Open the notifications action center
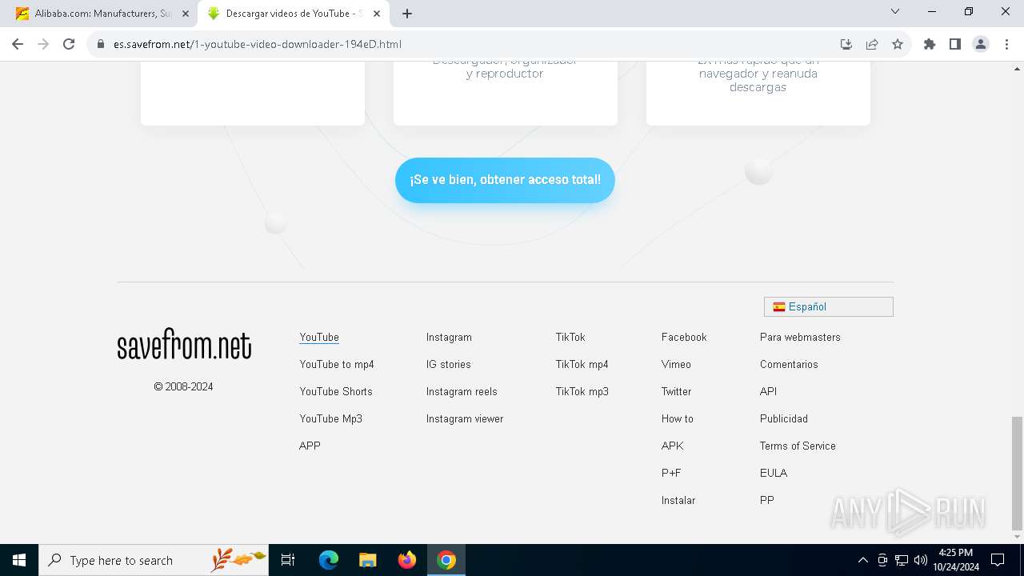This screenshot has height=576, width=1024. [x=998, y=560]
